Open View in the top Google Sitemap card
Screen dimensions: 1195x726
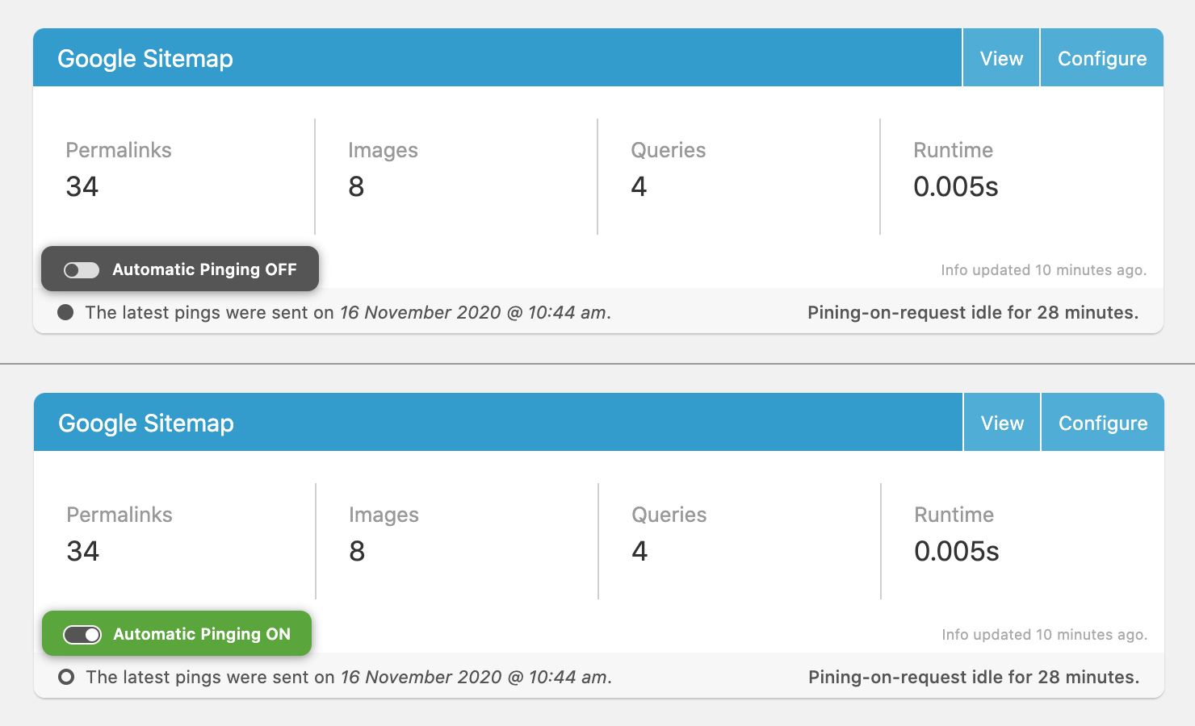(1001, 58)
